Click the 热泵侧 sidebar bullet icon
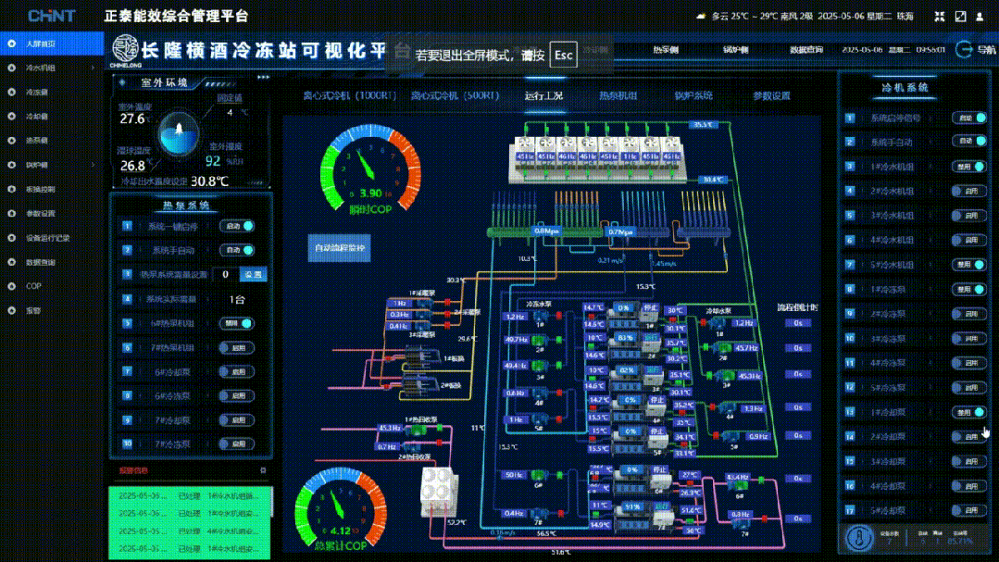Viewport: 999px width, 562px height. pyautogui.click(x=11, y=140)
